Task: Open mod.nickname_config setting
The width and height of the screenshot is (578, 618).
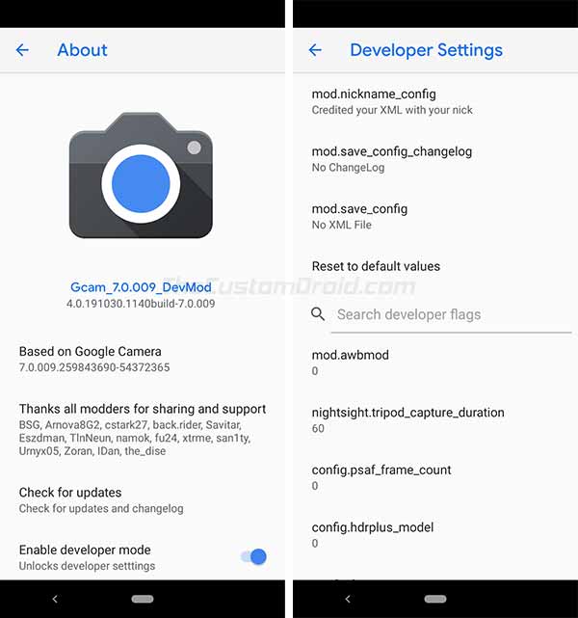Action: 435,101
